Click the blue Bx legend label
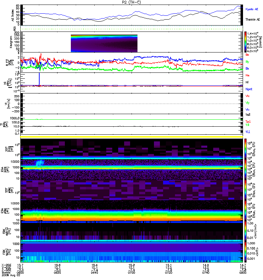 click(248, 69)
